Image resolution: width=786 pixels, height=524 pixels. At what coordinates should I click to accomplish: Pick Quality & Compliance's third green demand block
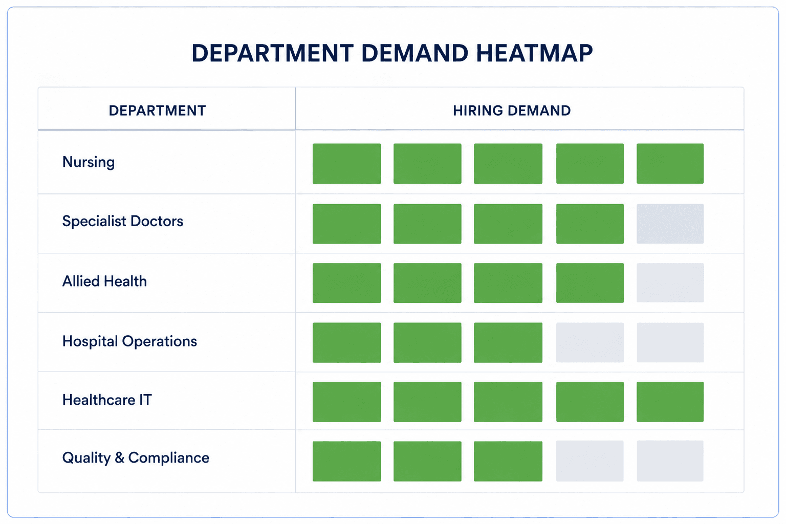508,462
